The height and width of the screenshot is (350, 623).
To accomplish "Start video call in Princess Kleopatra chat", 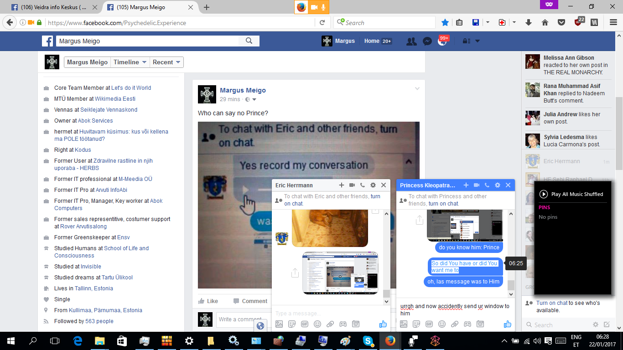I will pyautogui.click(x=477, y=185).
